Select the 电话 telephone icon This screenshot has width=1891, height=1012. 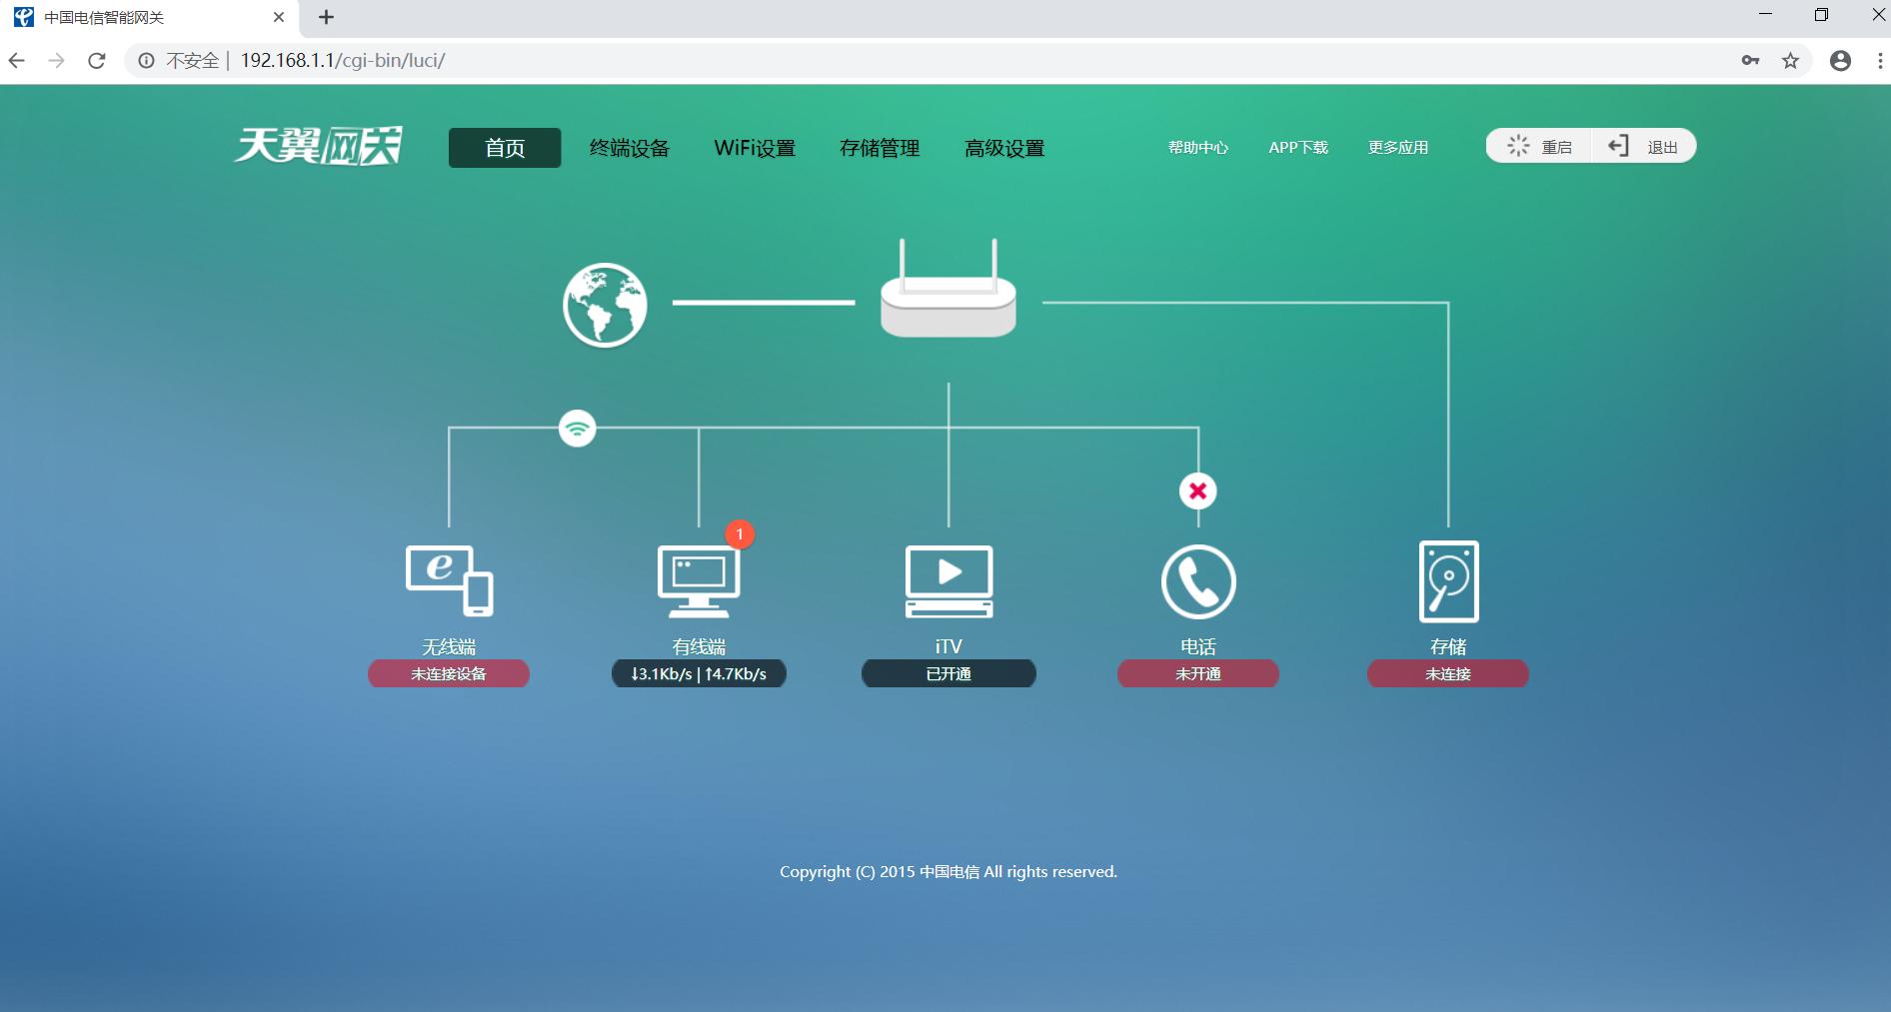point(1197,580)
